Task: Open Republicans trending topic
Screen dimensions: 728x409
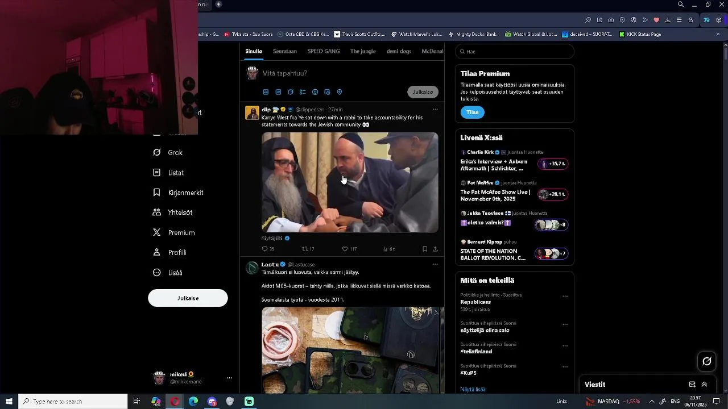Action: coord(475,302)
